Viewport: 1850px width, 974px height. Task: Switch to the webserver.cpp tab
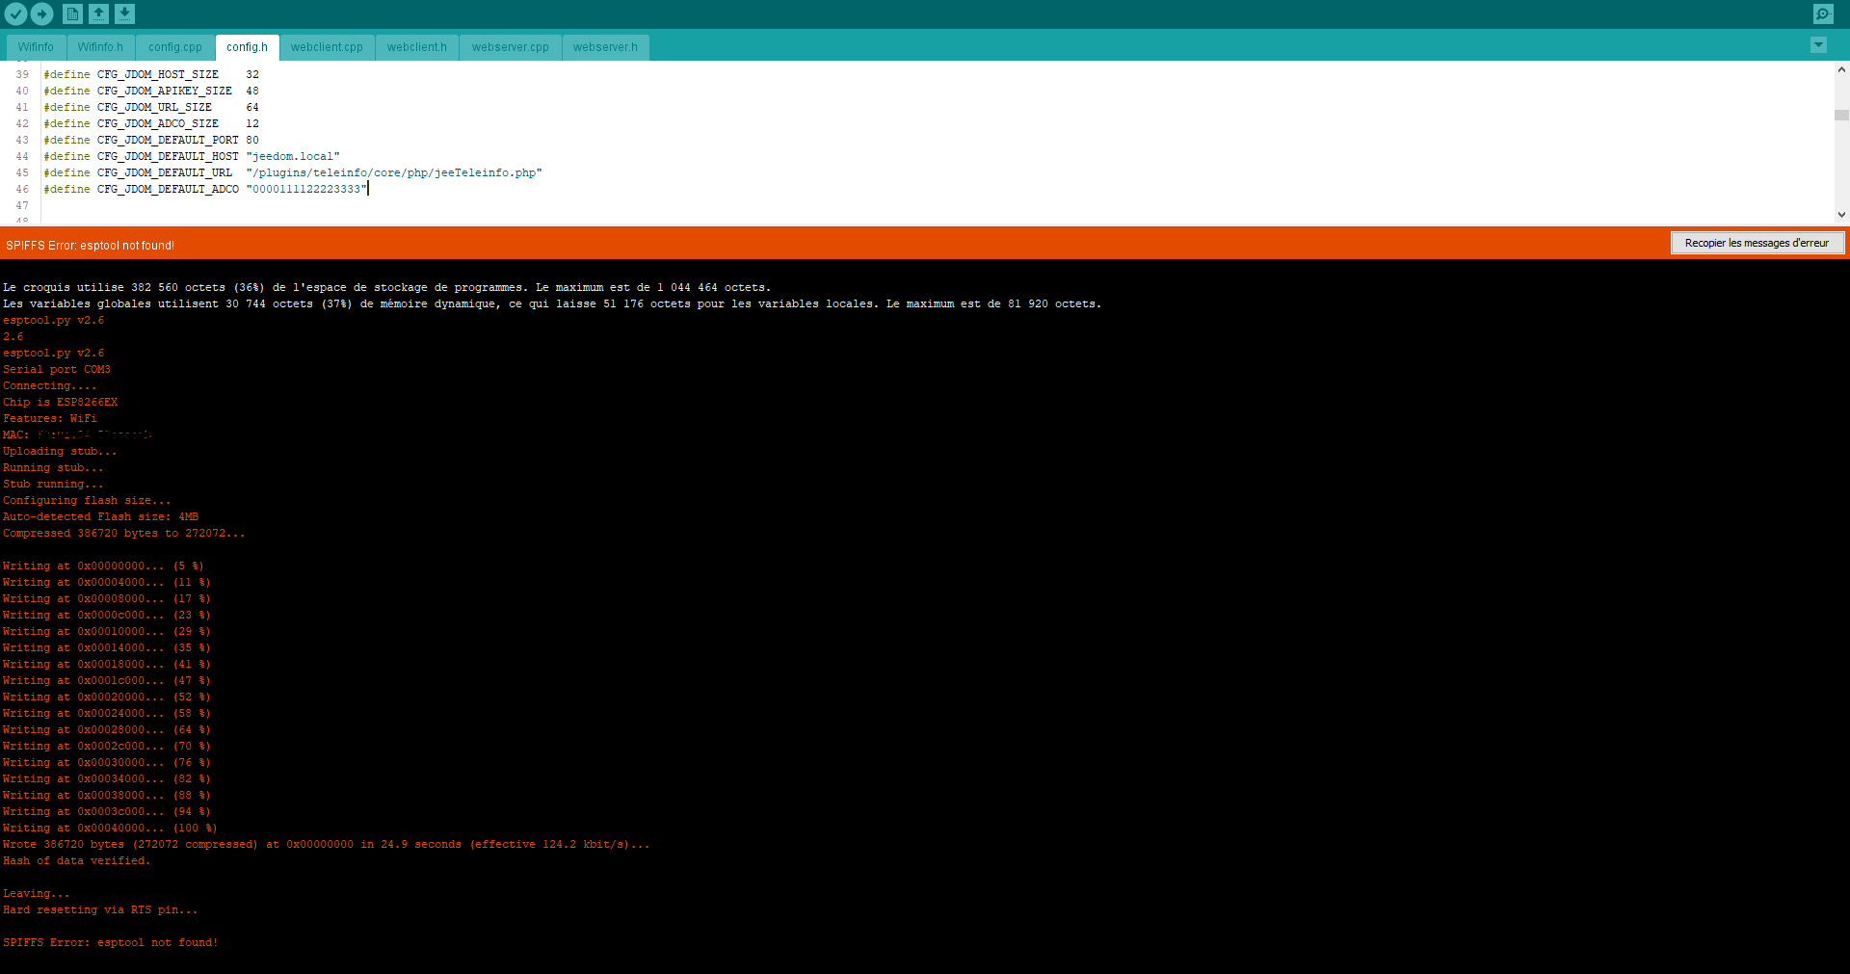pyautogui.click(x=511, y=47)
